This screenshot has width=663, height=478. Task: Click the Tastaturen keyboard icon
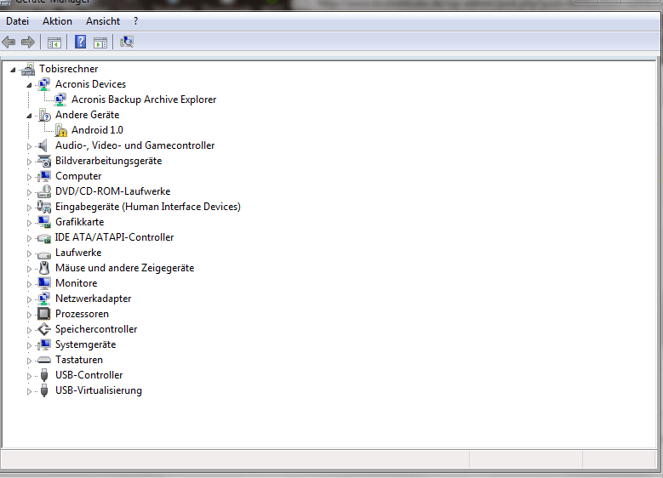coord(44,360)
